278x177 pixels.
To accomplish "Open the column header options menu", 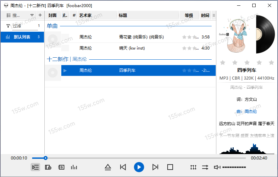I will tap(214, 16).
